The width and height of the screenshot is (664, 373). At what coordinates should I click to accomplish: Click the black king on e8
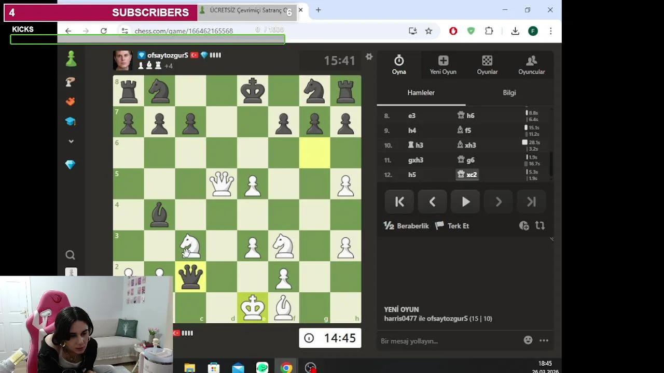tap(253, 91)
